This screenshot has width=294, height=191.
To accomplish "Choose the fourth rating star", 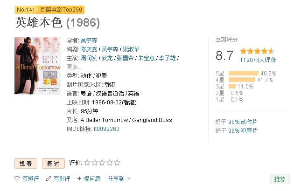I will [x=110, y=163].
